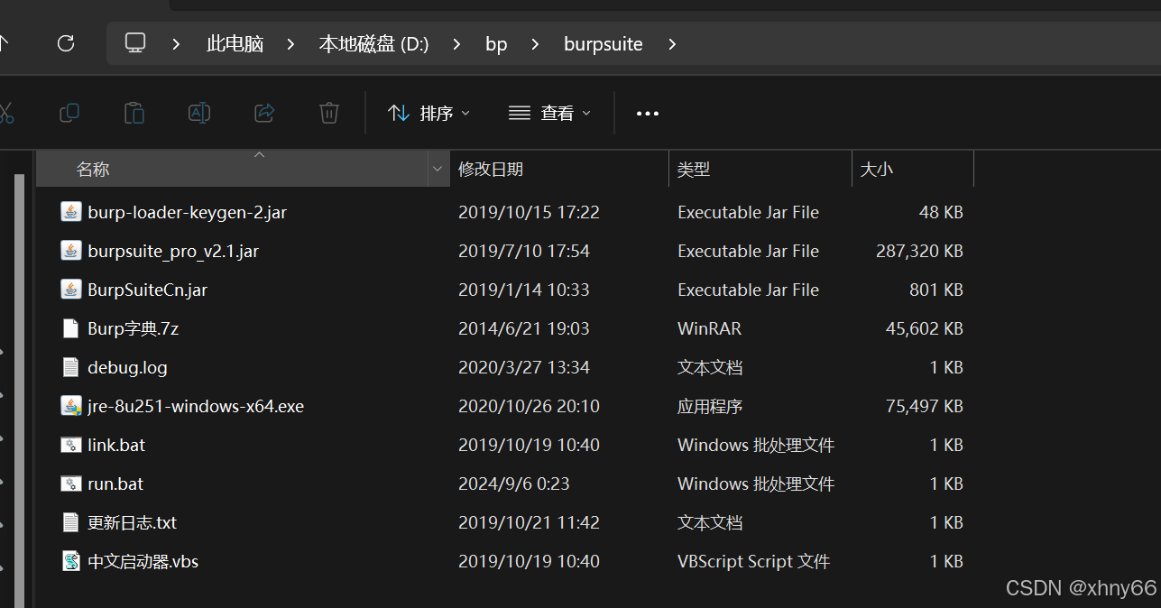Image resolution: width=1161 pixels, height=608 pixels.
Task: Select run.bat file name
Action: point(115,484)
